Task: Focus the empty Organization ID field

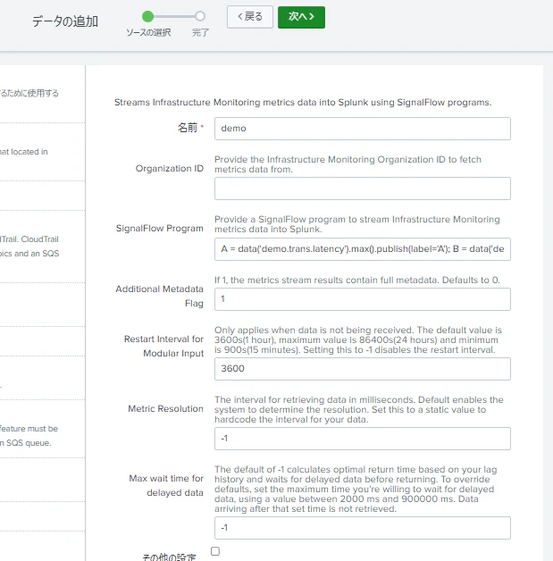Action: point(363,188)
